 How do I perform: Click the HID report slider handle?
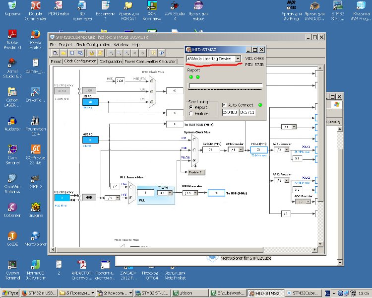coord(189,86)
